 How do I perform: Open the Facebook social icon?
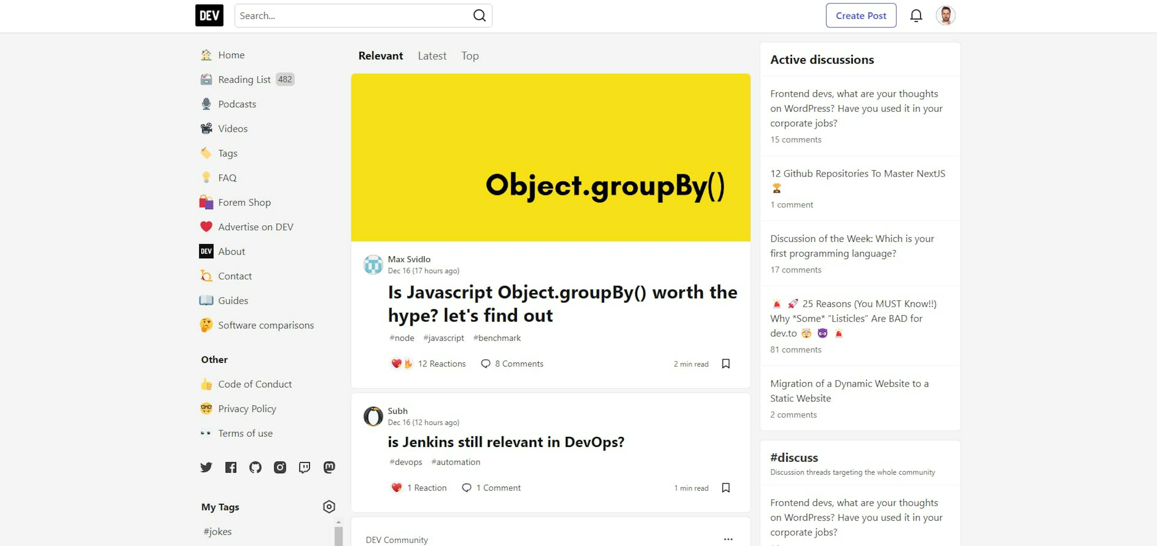tap(231, 467)
